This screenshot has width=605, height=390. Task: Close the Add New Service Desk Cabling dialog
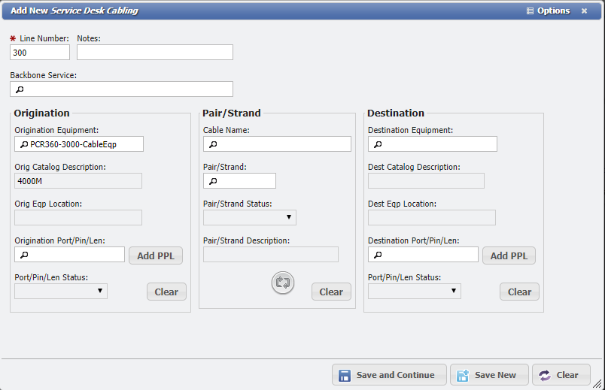(584, 11)
